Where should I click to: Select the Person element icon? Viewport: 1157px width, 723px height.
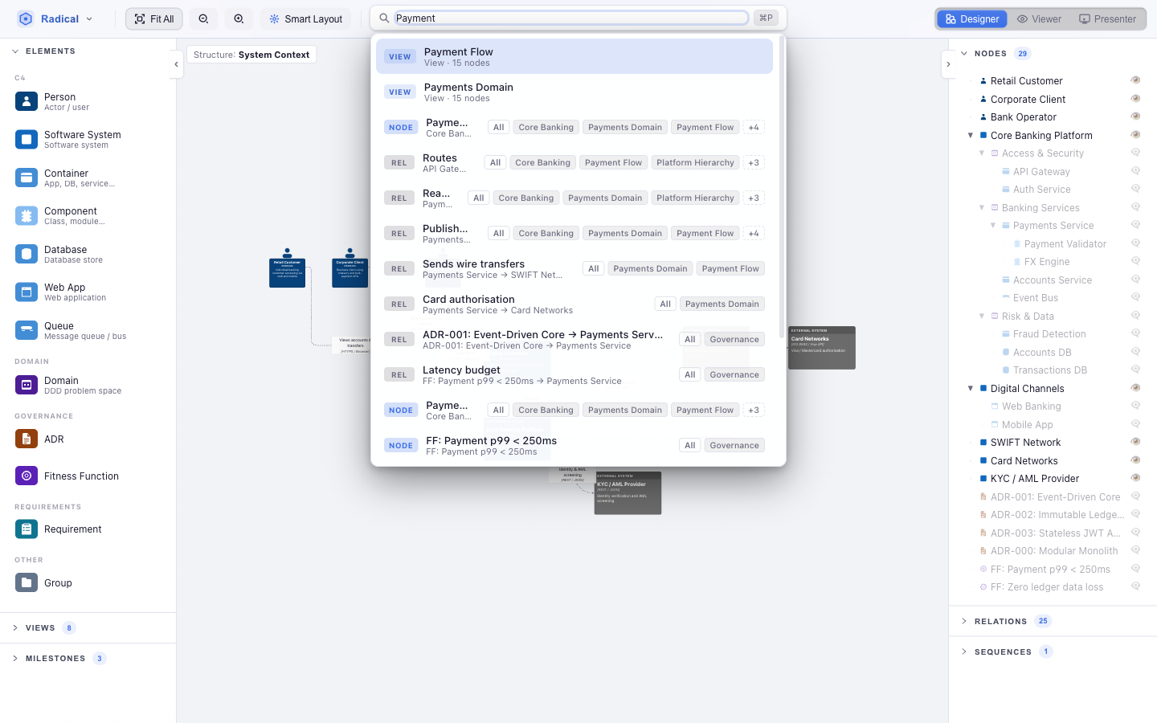27,101
